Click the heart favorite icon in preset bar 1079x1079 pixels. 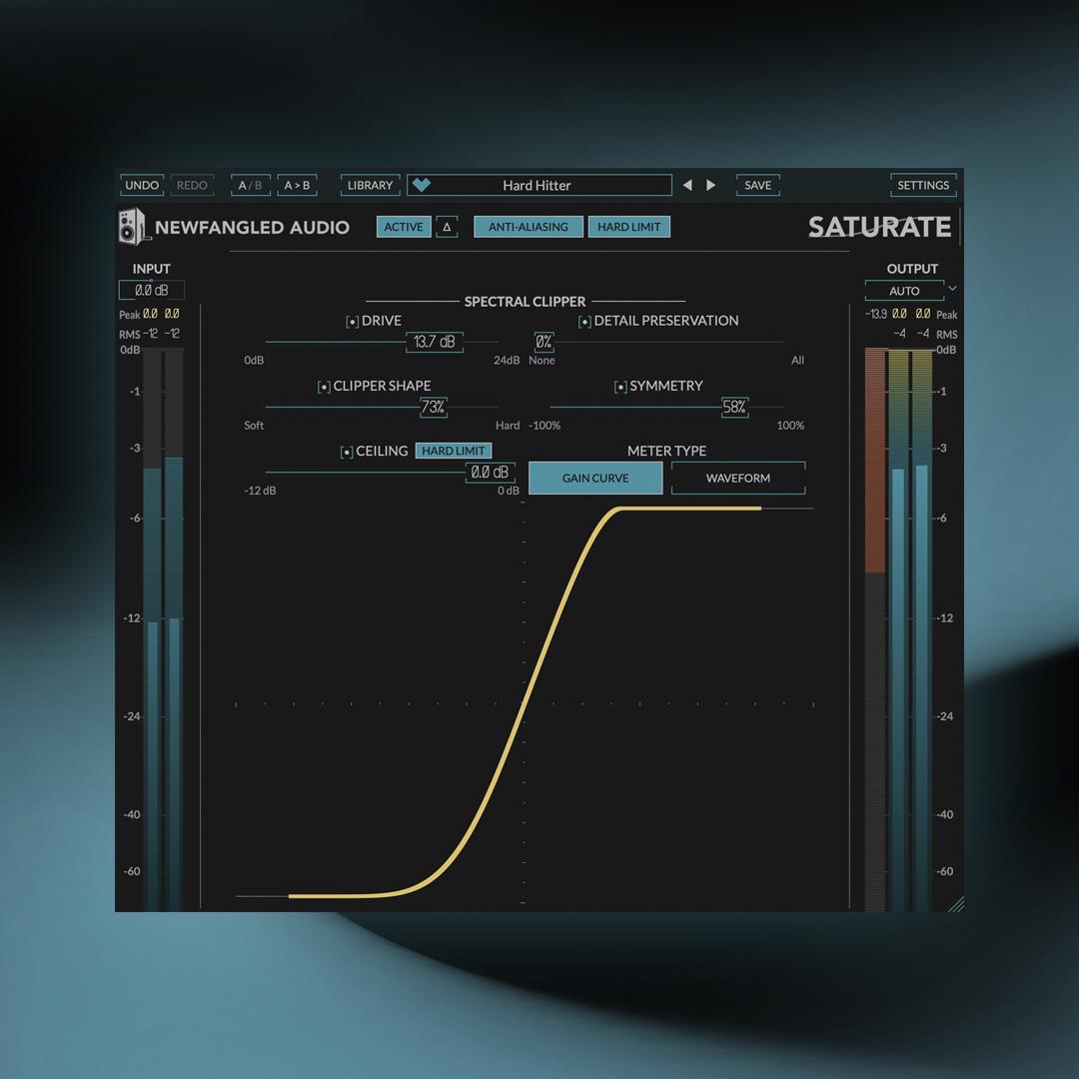tap(422, 185)
